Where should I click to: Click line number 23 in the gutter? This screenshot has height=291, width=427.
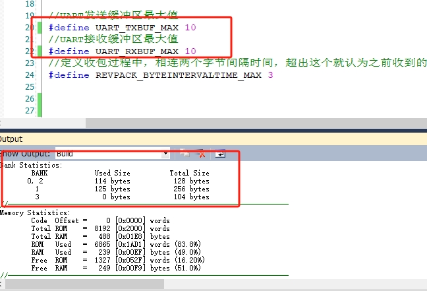[30, 63]
